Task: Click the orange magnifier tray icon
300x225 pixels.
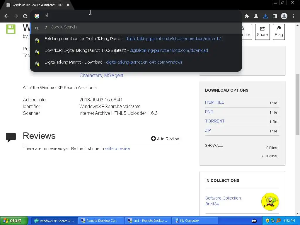Action: pyautogui.click(x=278, y=221)
